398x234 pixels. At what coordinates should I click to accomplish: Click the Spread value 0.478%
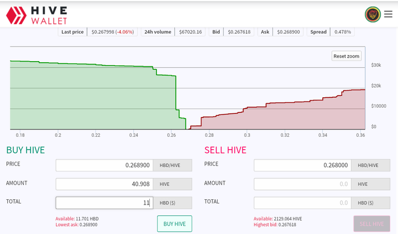[343, 32]
